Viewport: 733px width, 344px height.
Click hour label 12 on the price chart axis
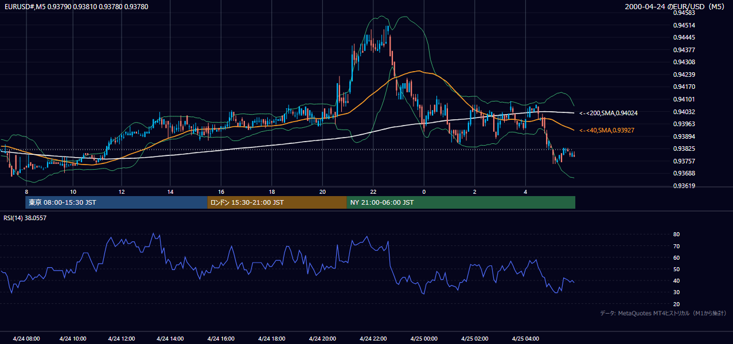[x=122, y=191]
